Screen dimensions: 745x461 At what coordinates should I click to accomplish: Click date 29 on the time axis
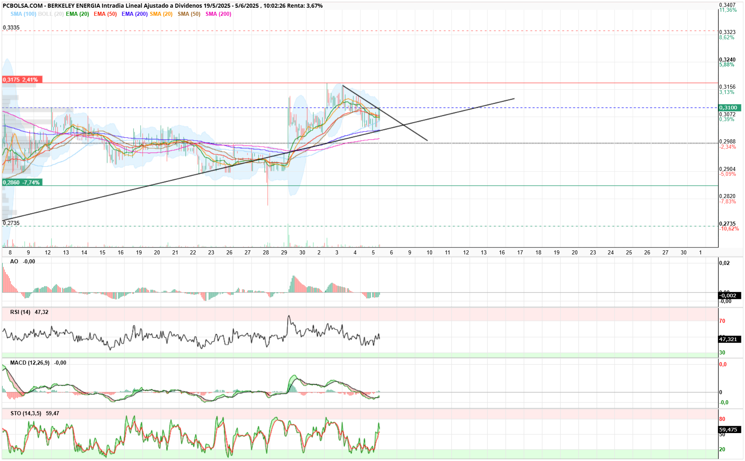click(284, 252)
